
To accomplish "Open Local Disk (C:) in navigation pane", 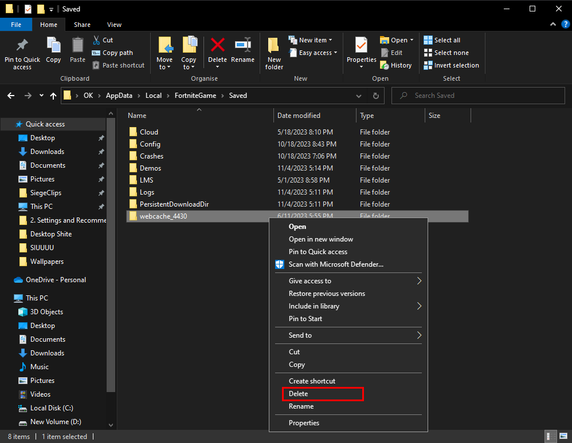I will pyautogui.click(x=52, y=408).
